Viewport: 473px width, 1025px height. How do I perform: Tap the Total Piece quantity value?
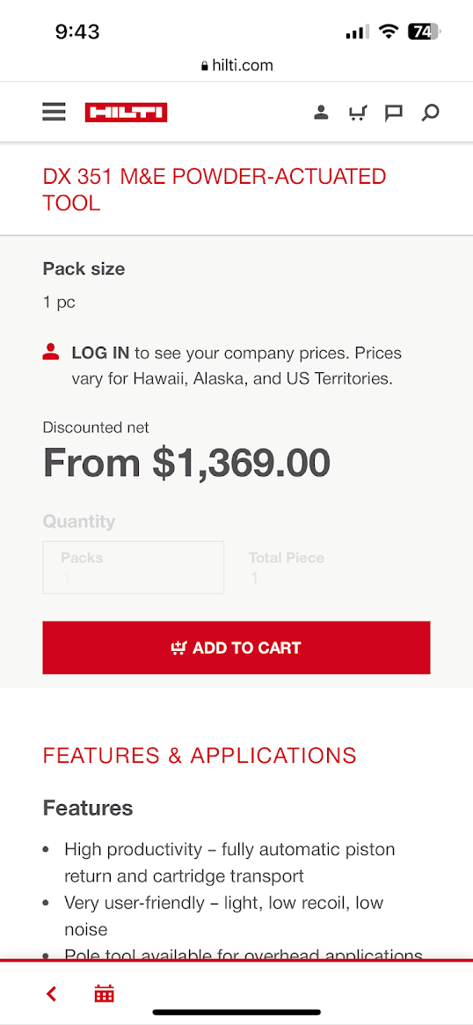[x=255, y=578]
